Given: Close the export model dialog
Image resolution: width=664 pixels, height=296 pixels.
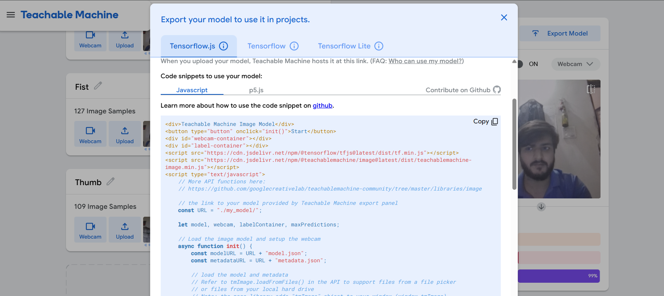Looking at the screenshot, I should 504,18.
